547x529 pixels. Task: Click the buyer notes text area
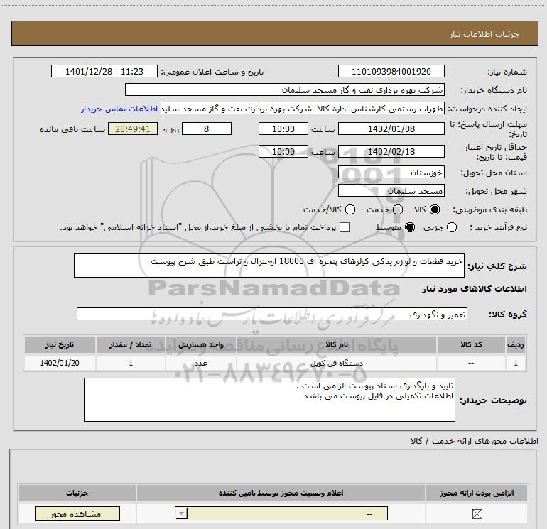pyautogui.click(x=269, y=400)
